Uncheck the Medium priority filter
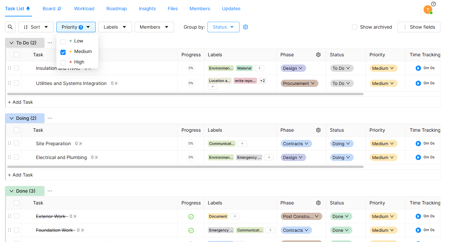The width and height of the screenshot is (449, 242). point(63,52)
